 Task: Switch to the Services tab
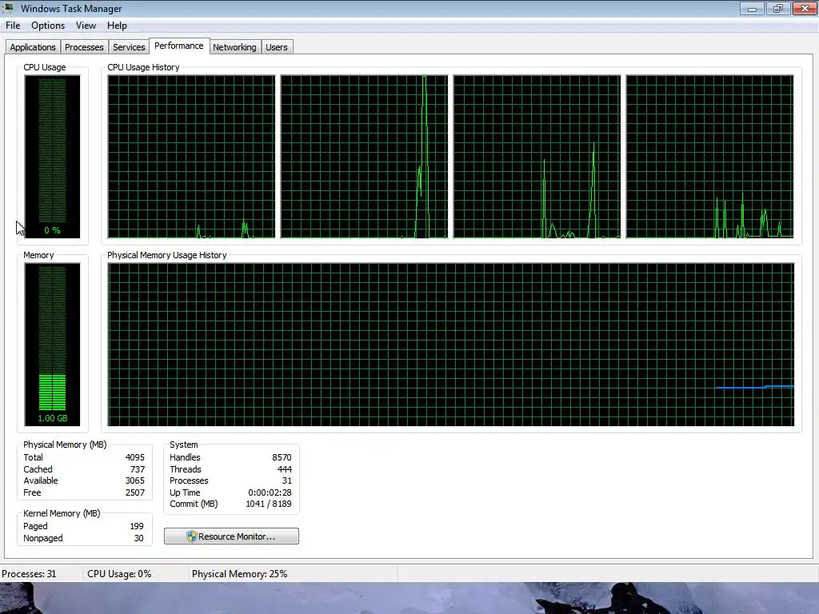[129, 47]
